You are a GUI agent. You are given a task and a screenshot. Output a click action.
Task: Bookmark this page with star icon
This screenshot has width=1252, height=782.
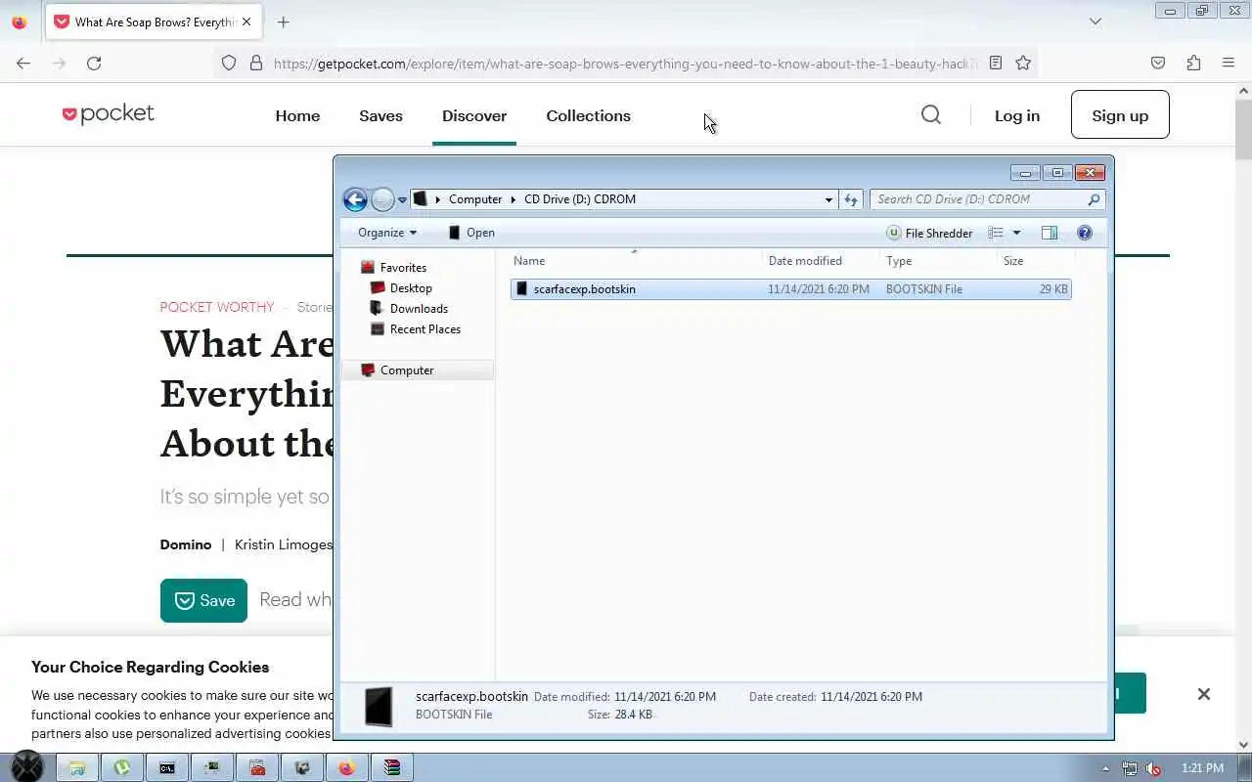1023,64
